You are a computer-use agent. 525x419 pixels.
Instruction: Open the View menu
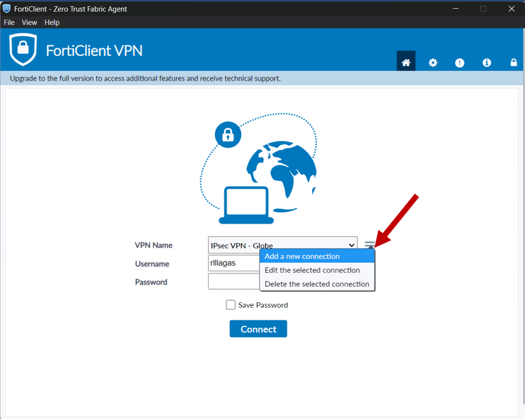[29, 22]
